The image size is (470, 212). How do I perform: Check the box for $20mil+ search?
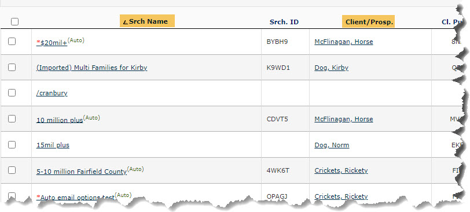coord(12,41)
